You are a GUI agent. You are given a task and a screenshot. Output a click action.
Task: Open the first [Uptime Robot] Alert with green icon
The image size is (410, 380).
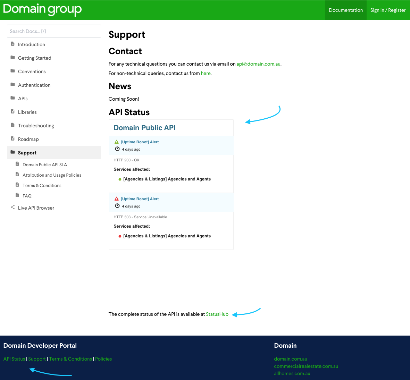point(140,142)
